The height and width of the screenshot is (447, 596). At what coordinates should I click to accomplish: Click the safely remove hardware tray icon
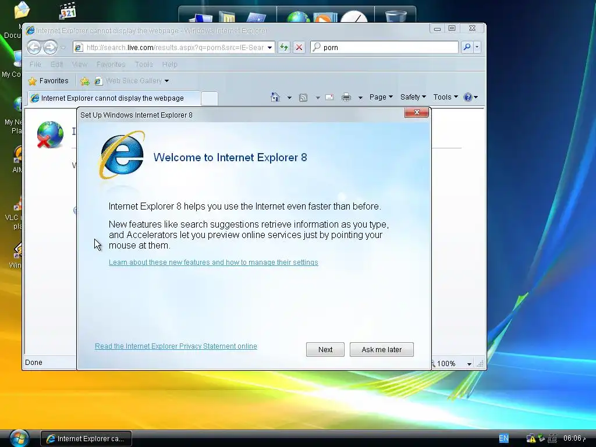[x=541, y=438]
